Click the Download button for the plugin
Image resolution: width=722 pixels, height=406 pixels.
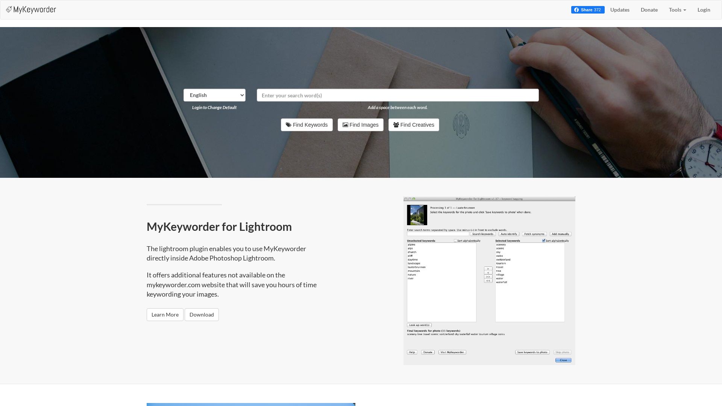(x=202, y=315)
